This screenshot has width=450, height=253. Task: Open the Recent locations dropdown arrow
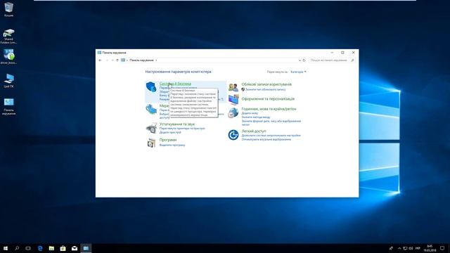point(112,60)
